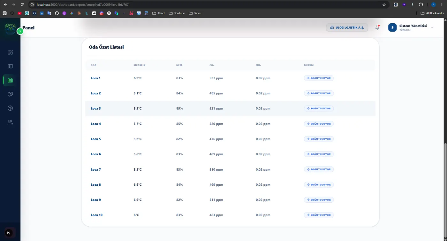Click the ULOG LOJİSTİK A.Ş. company button
Viewport: 447px width, 241px height.
point(347,27)
